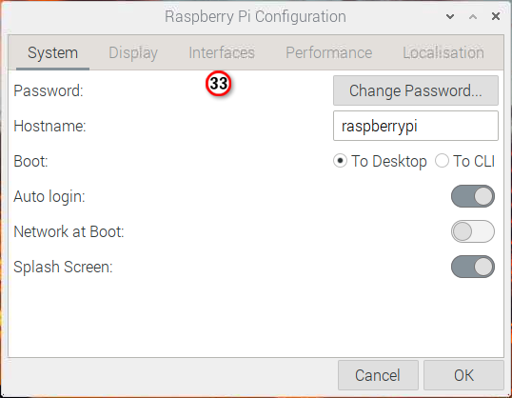The width and height of the screenshot is (512, 398).
Task: Select the To Desktop boot option
Action: tap(380, 161)
